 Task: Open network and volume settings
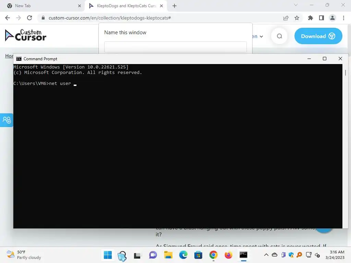[x=313, y=255]
